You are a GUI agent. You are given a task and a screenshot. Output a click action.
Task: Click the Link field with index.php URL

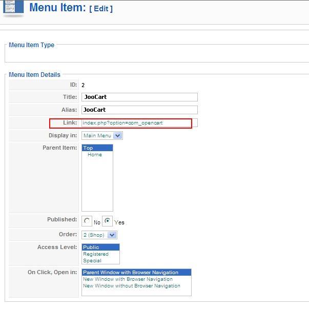click(139, 123)
